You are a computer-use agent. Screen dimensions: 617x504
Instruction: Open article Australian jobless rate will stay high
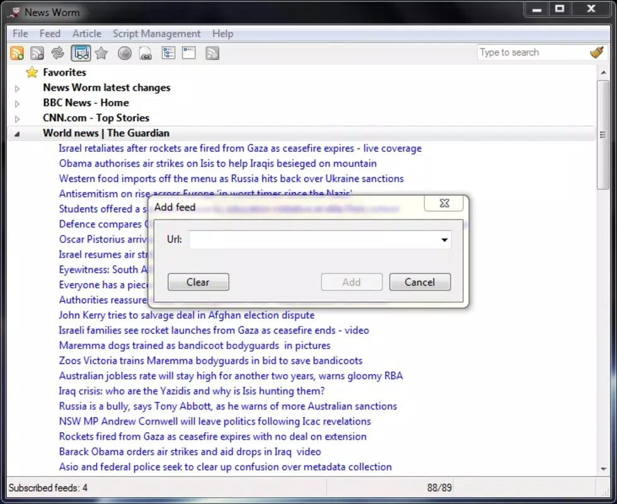click(231, 375)
